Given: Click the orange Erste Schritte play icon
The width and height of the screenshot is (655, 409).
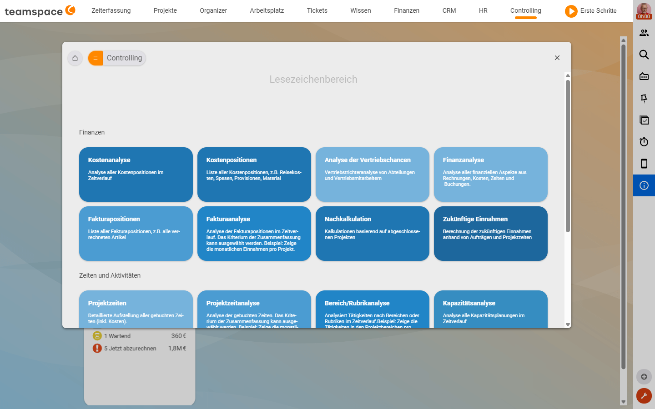Looking at the screenshot, I should (571, 11).
